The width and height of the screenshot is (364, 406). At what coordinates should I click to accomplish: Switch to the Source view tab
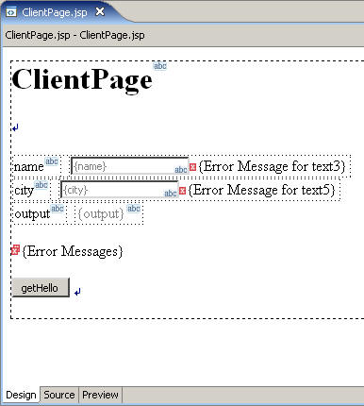tap(59, 395)
